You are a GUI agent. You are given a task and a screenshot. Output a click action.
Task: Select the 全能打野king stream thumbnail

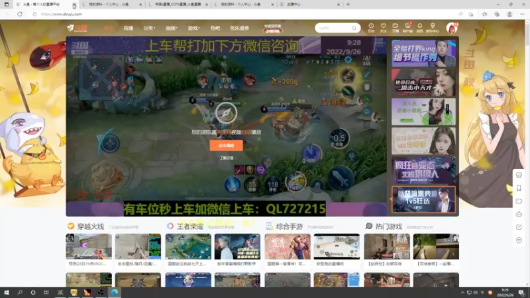pyautogui.click(x=423, y=53)
